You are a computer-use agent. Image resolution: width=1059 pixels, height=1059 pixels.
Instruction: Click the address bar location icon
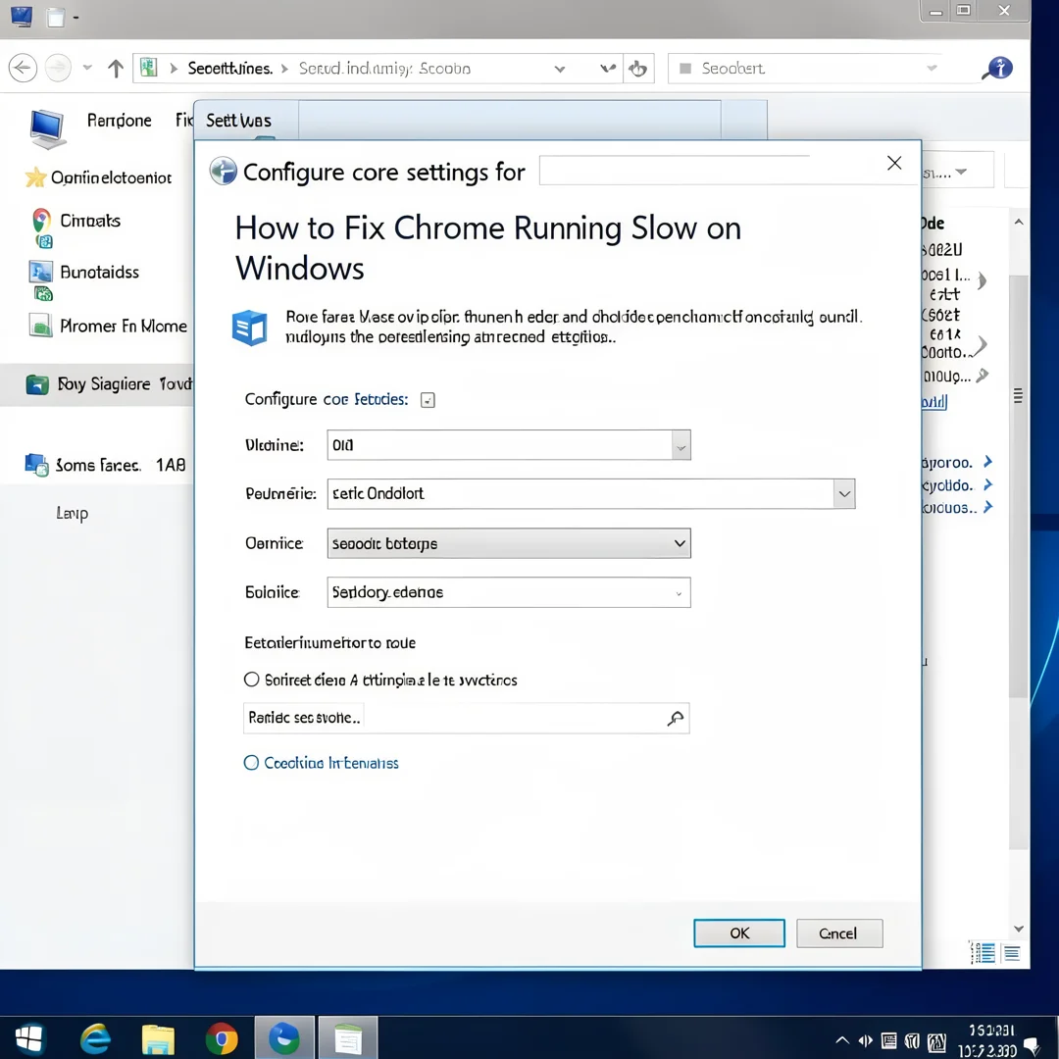(x=149, y=68)
